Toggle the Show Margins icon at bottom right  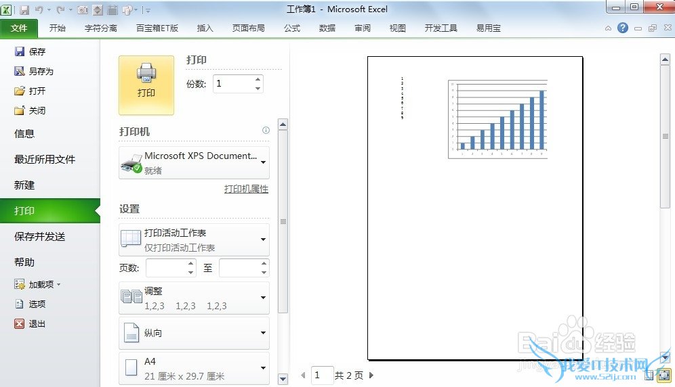[649, 375]
